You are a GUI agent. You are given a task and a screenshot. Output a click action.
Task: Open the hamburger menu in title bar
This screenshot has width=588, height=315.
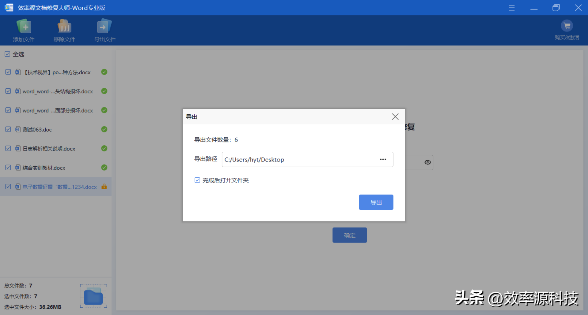(512, 8)
